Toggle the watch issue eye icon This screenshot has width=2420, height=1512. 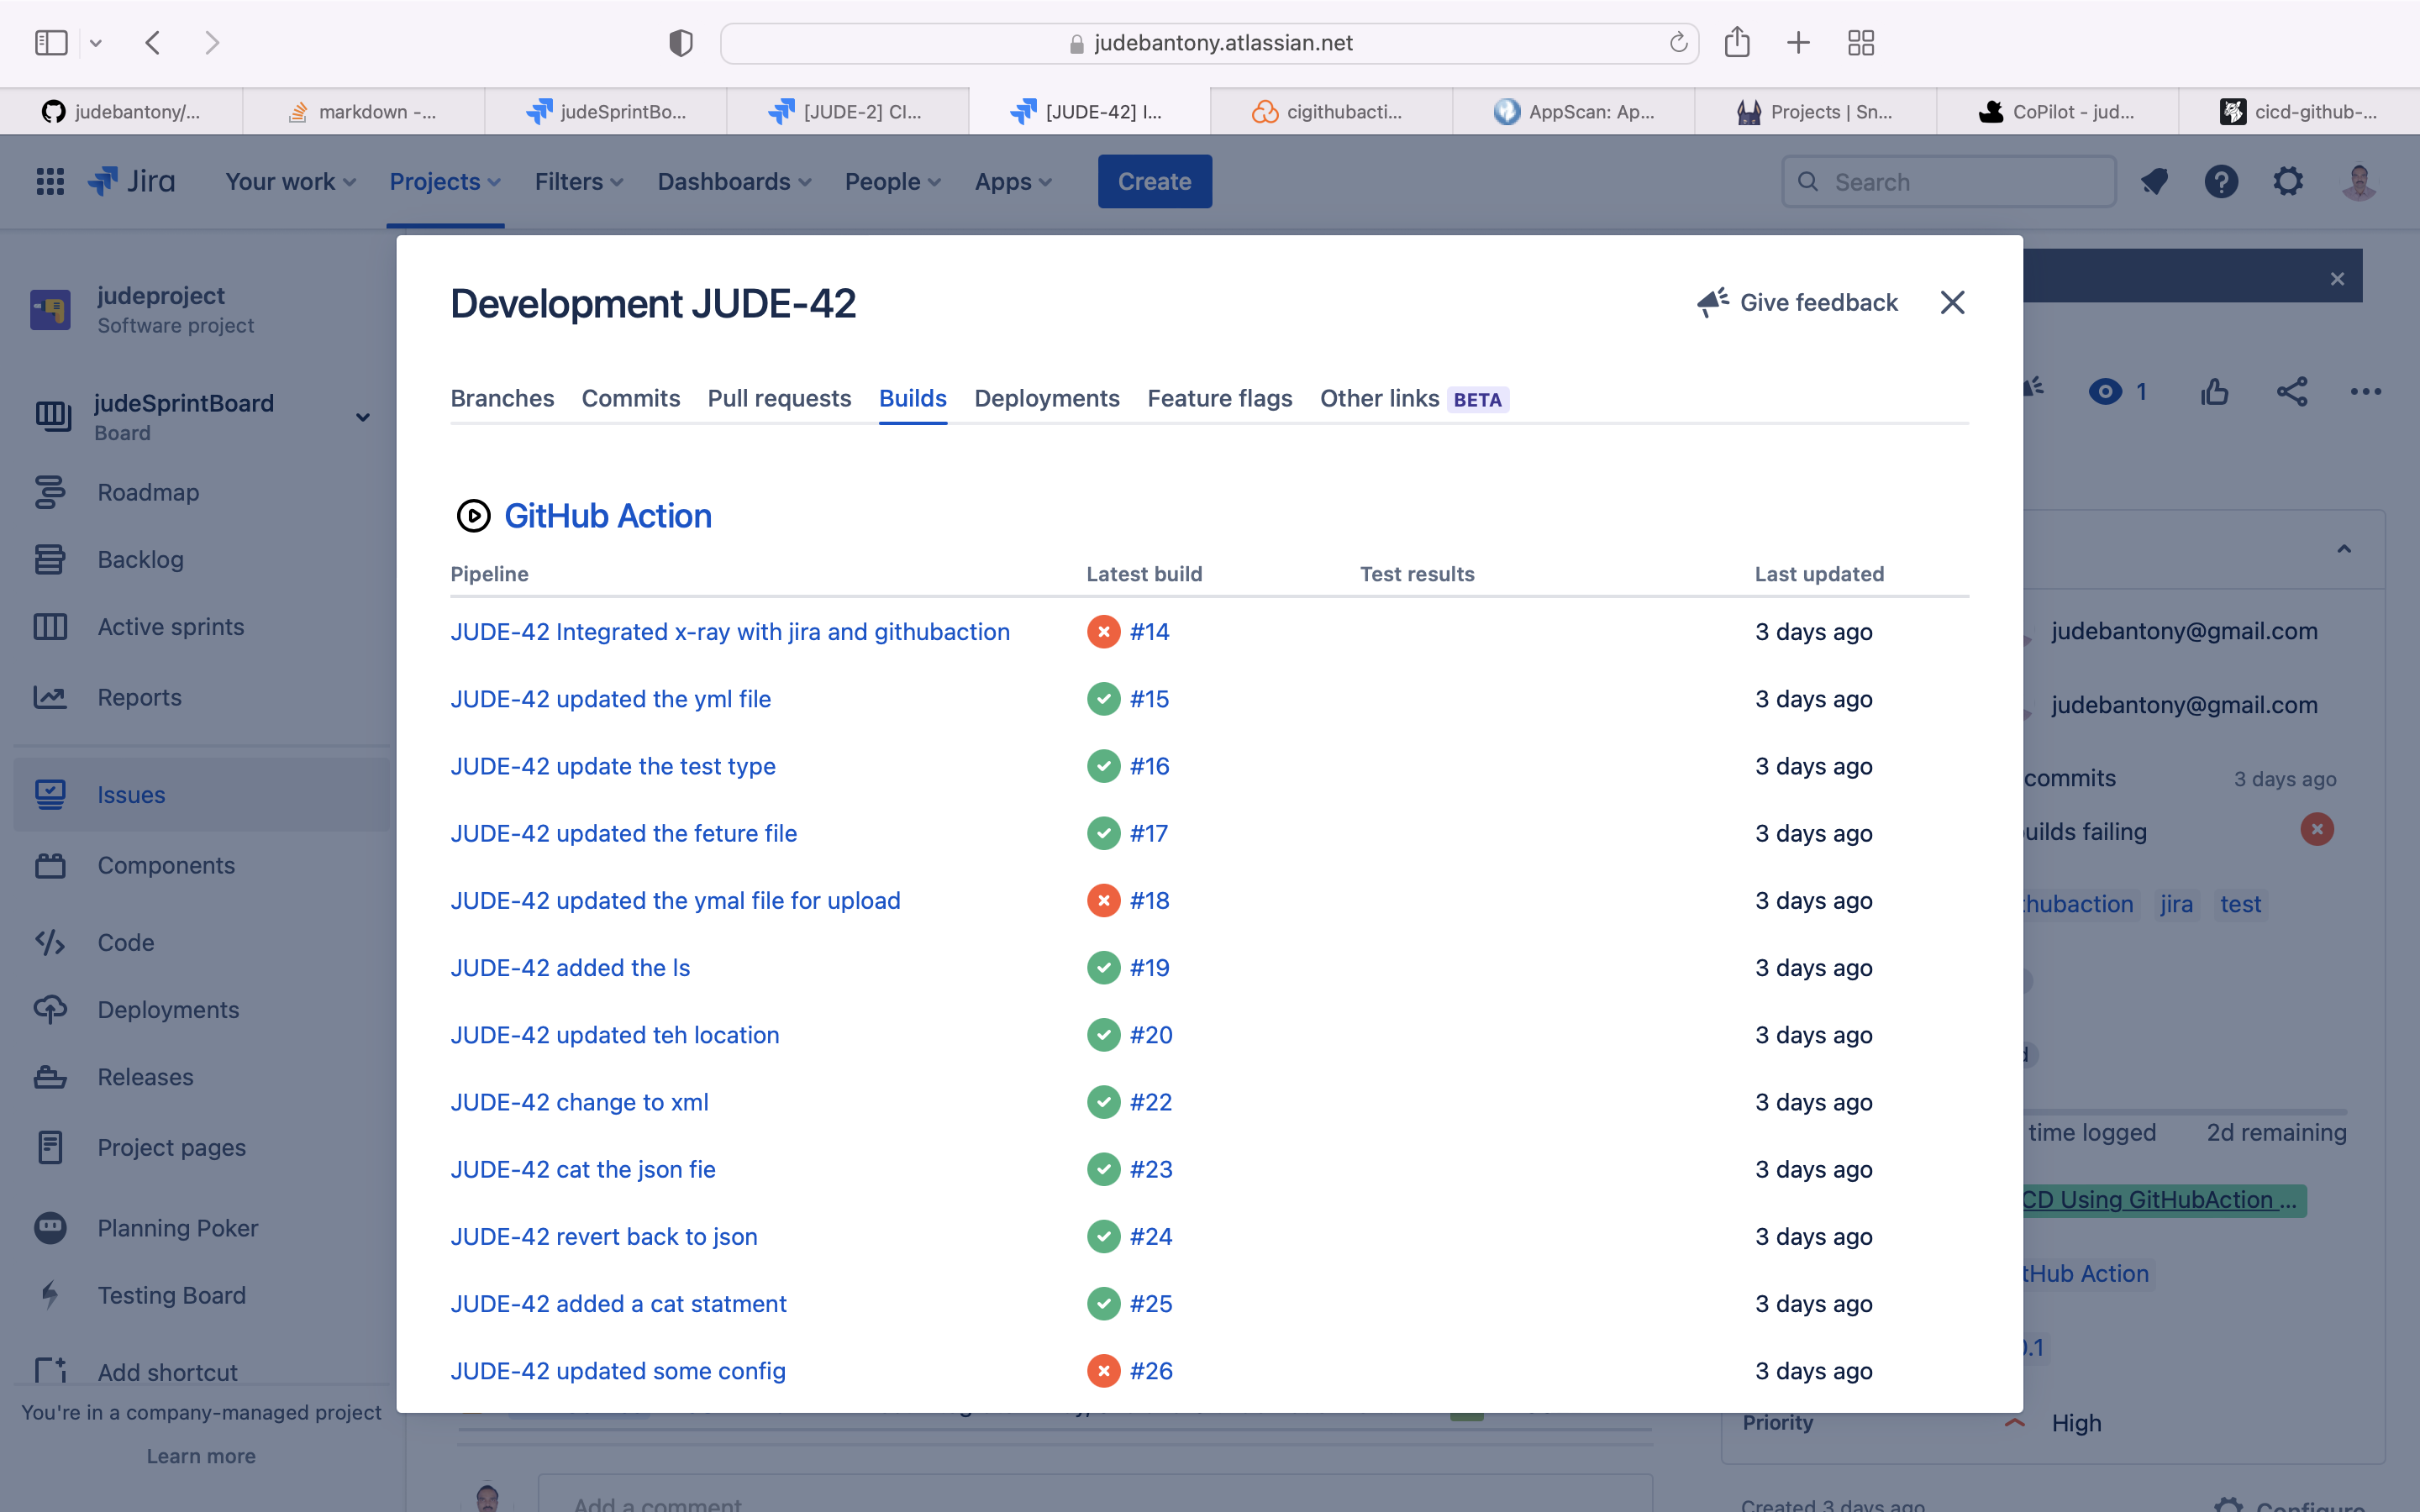[2105, 392]
